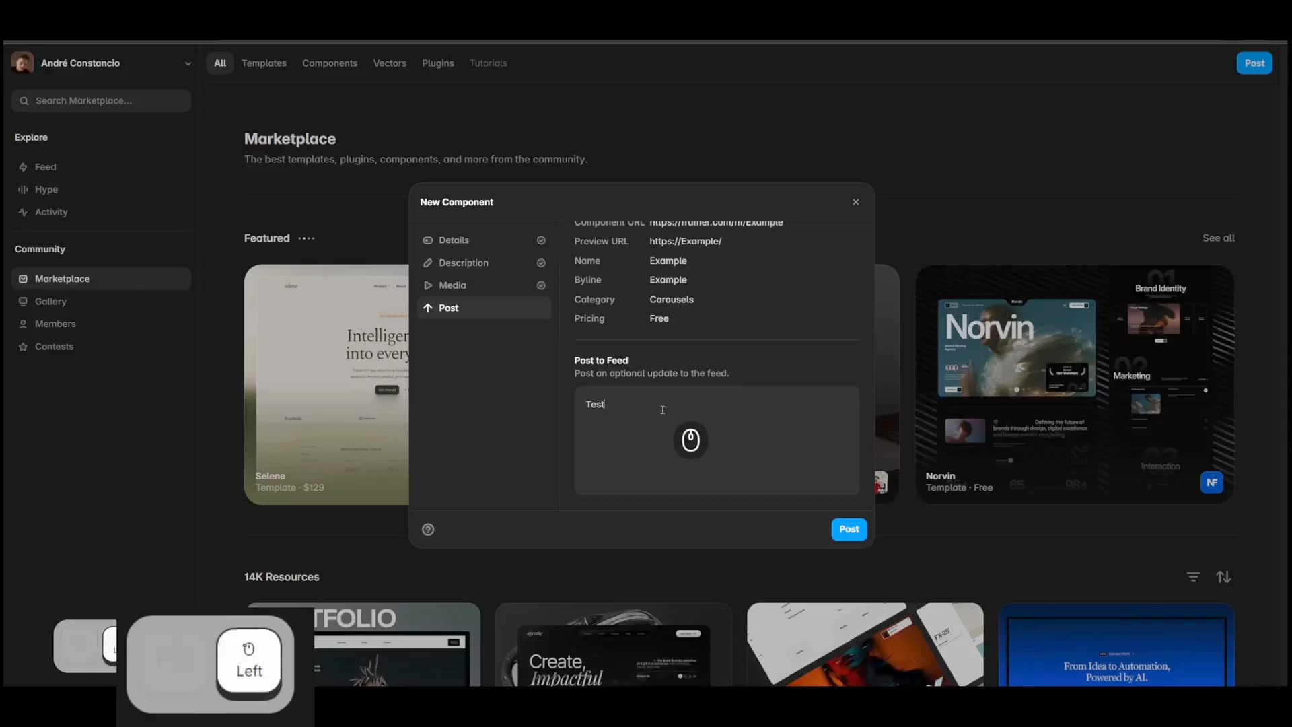Open the Media step in dialog
This screenshot has height=727, width=1292.
click(484, 285)
